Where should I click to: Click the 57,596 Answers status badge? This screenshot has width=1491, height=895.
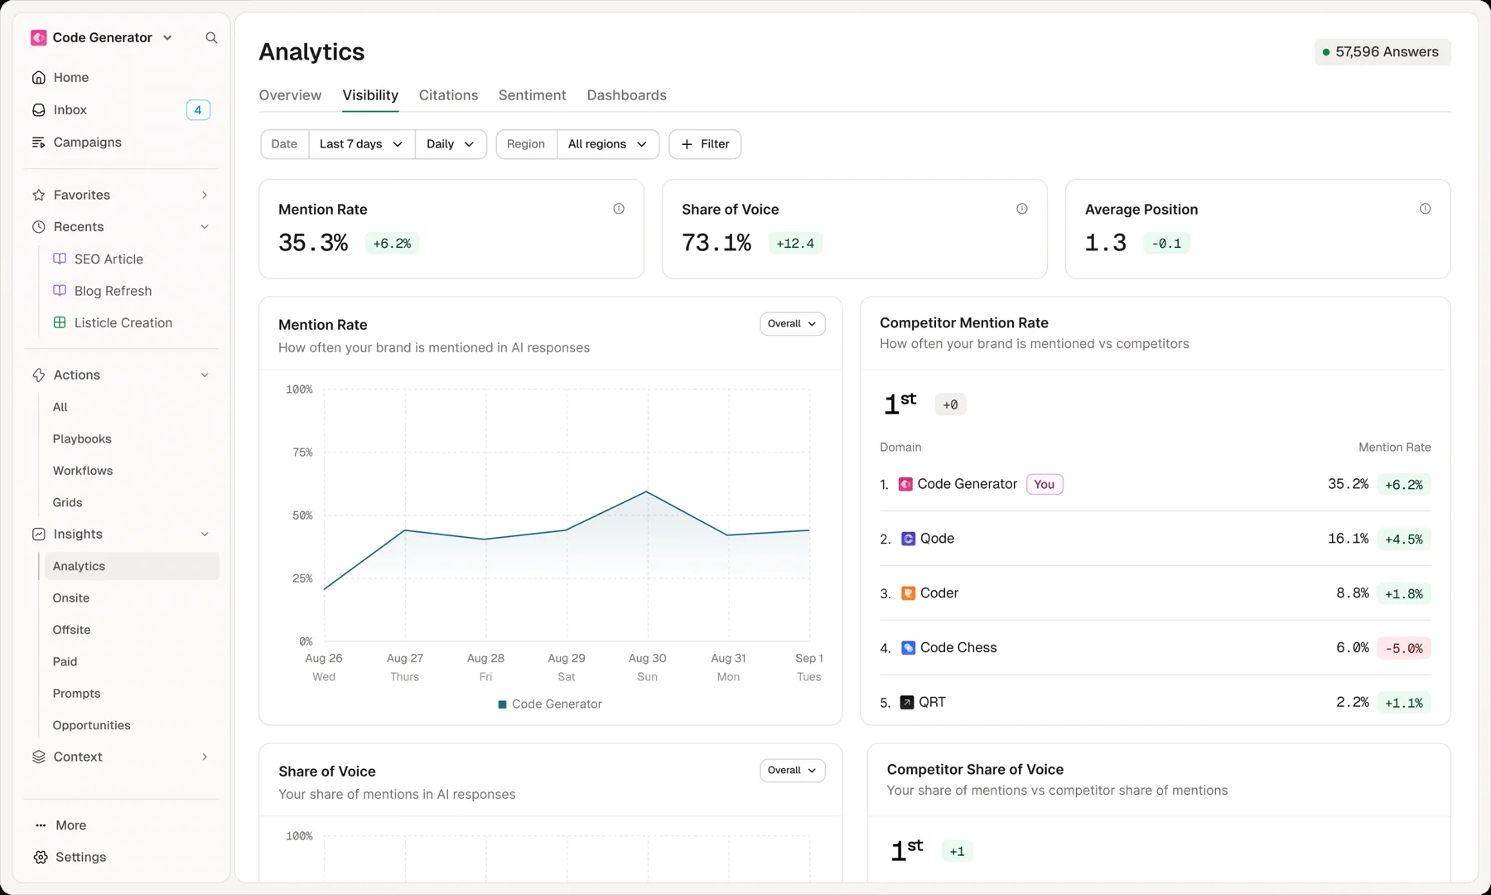click(x=1382, y=52)
